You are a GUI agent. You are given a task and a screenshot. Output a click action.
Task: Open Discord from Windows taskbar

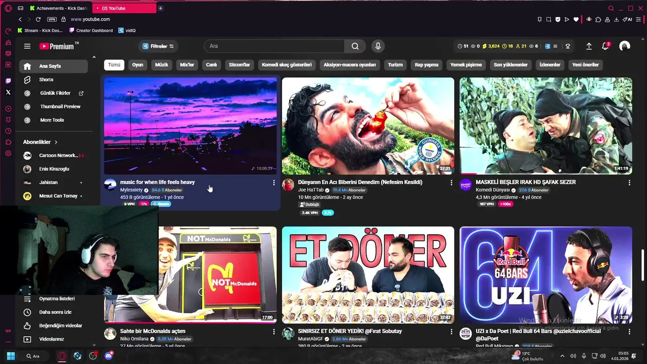[x=108, y=356]
